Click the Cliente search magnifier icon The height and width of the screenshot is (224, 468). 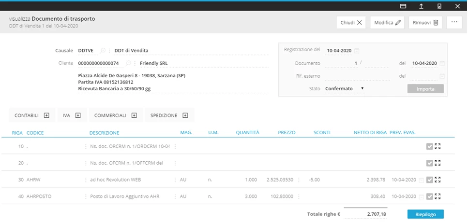[x=128, y=63]
